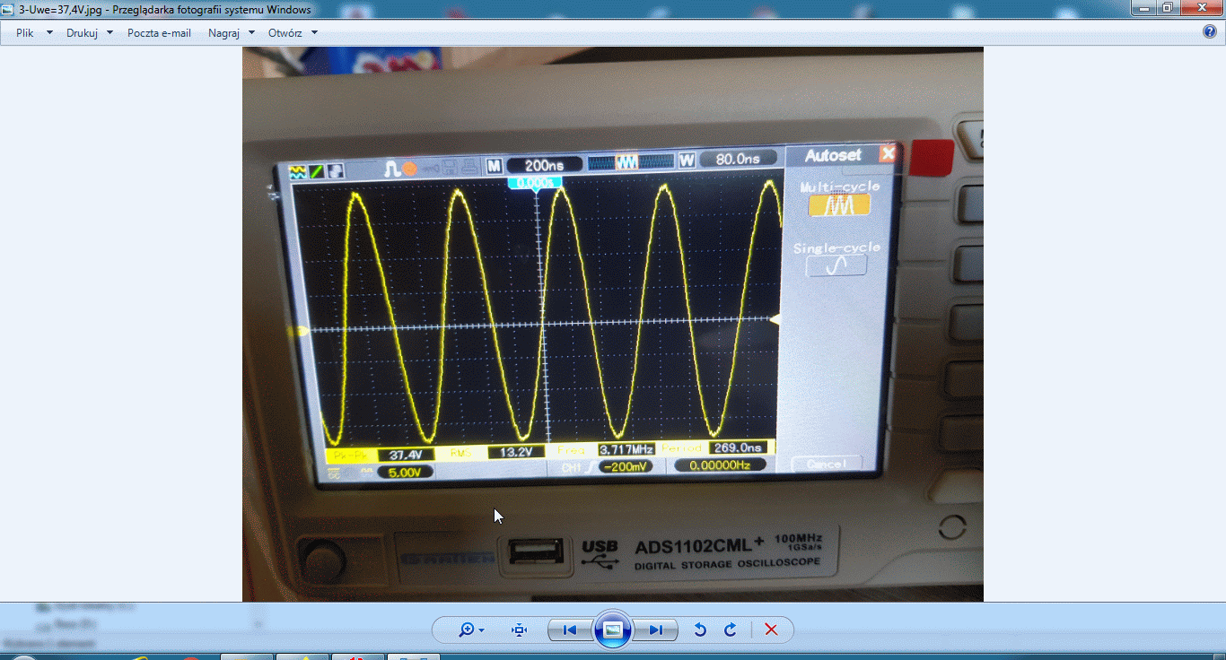Open the Plik menu

[25, 33]
